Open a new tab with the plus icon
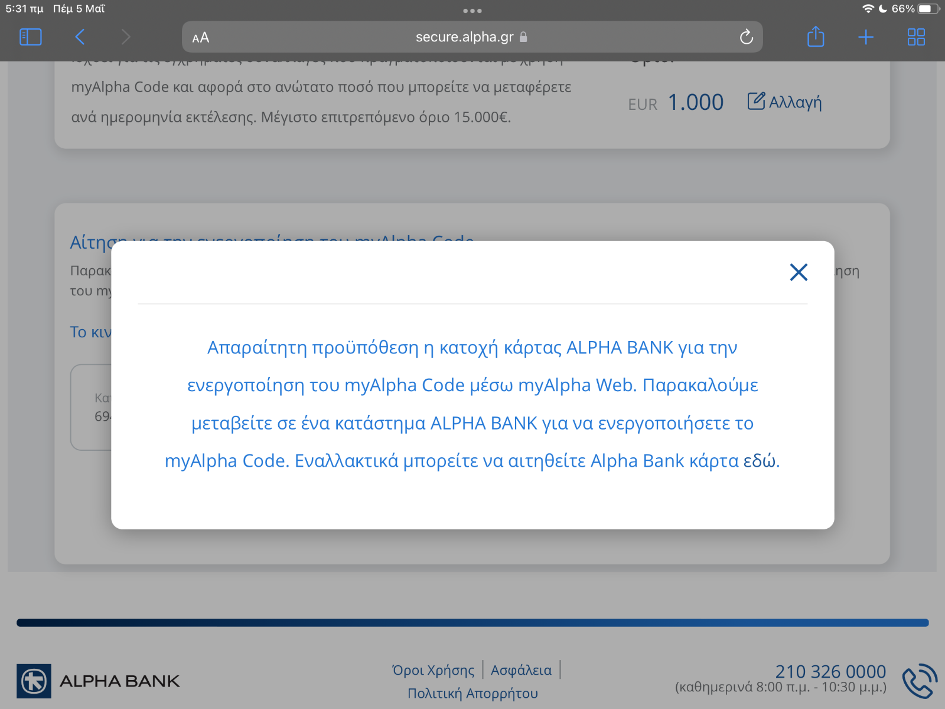Screen dimensions: 945x709 tap(866, 37)
